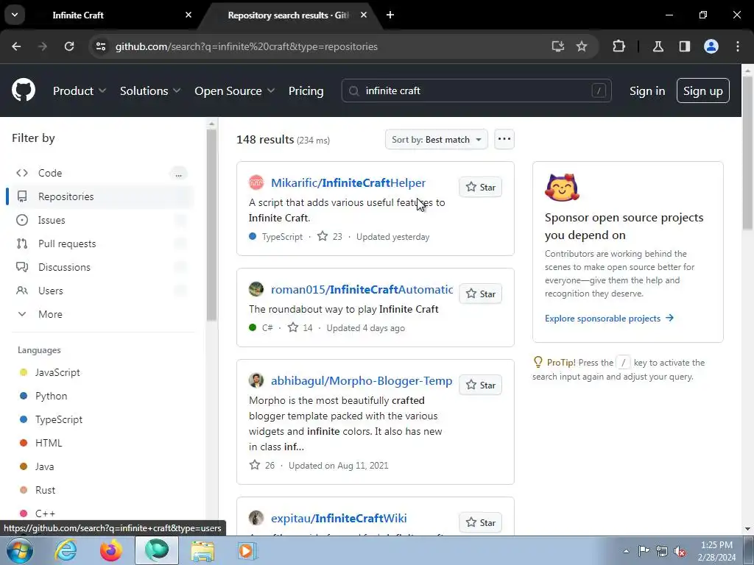Filter by Python language

click(51, 396)
